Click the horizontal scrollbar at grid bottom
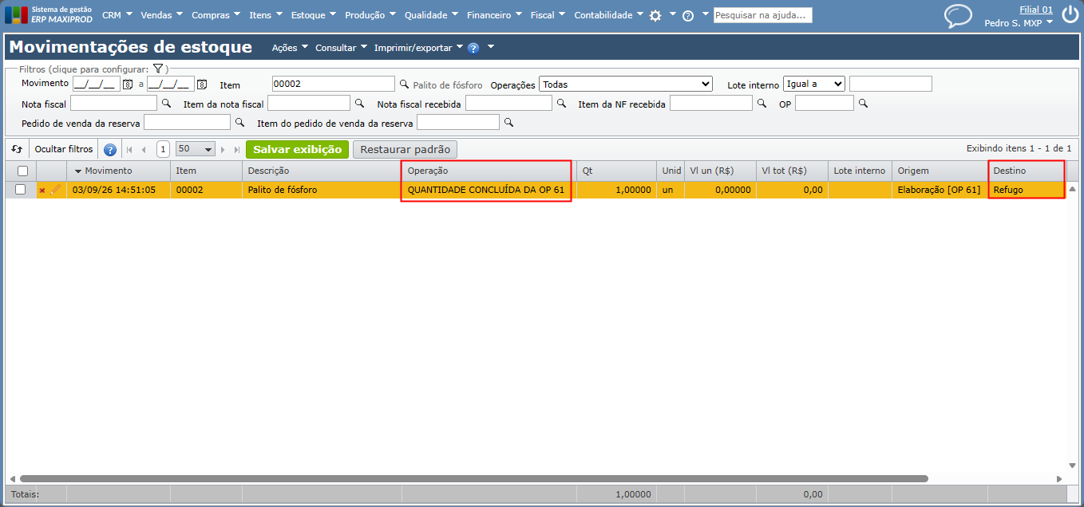 click(x=468, y=479)
